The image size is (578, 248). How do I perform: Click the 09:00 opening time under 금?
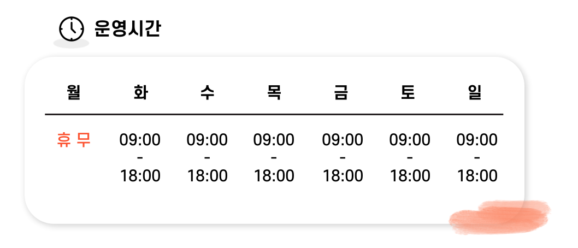click(343, 140)
